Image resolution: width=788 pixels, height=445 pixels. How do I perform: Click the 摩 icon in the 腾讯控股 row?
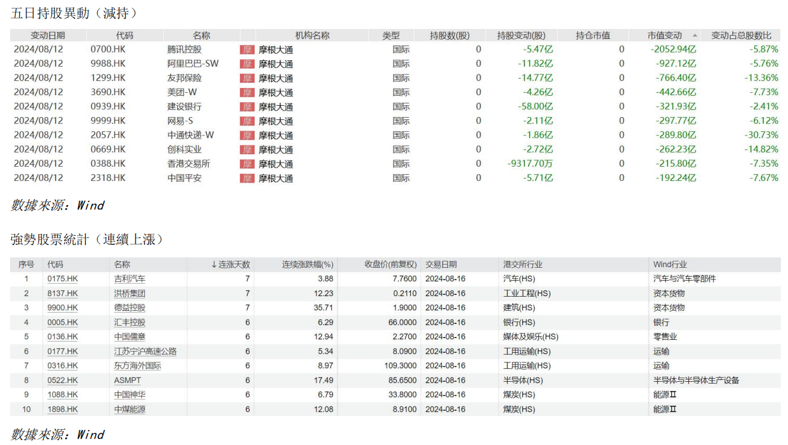click(247, 50)
